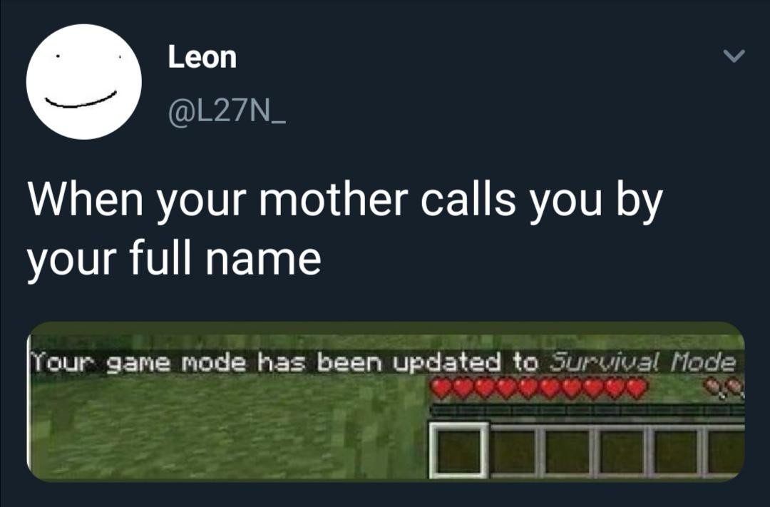770x507 pixels.
Task: Click the 'your full name' text line
Action: click(x=175, y=258)
